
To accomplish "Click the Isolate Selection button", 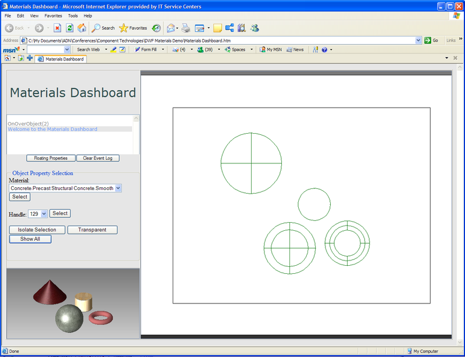I will (x=37, y=230).
